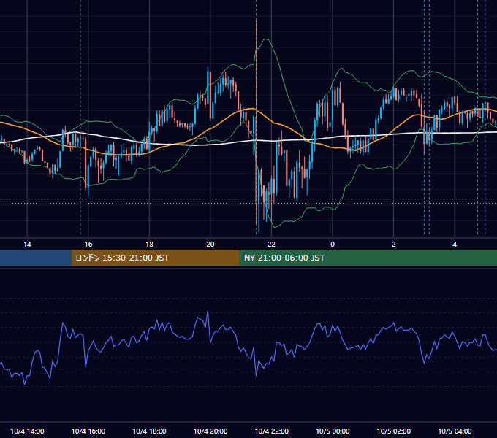The image size is (497, 438).
Task: Click the 10/5 00:00 date label
Action: 333,431
